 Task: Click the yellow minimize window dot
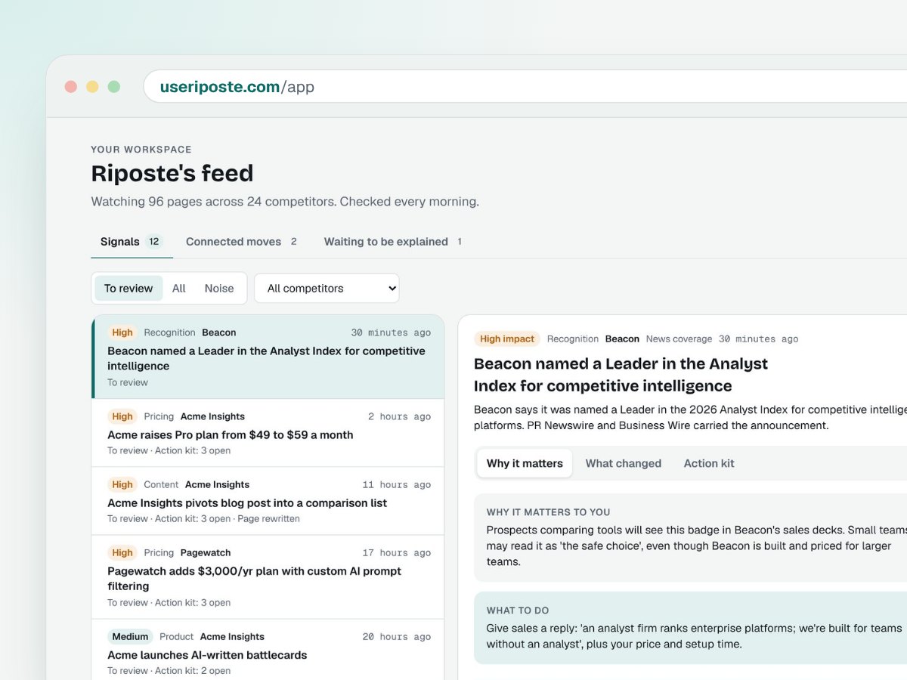pos(92,87)
